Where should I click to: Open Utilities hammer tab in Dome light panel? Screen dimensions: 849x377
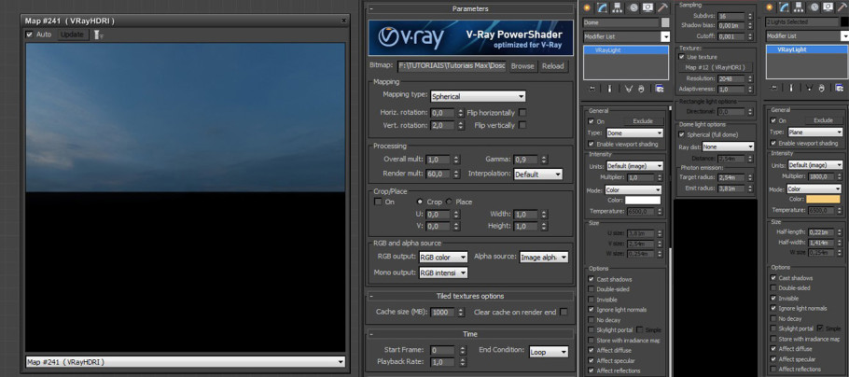click(x=662, y=7)
